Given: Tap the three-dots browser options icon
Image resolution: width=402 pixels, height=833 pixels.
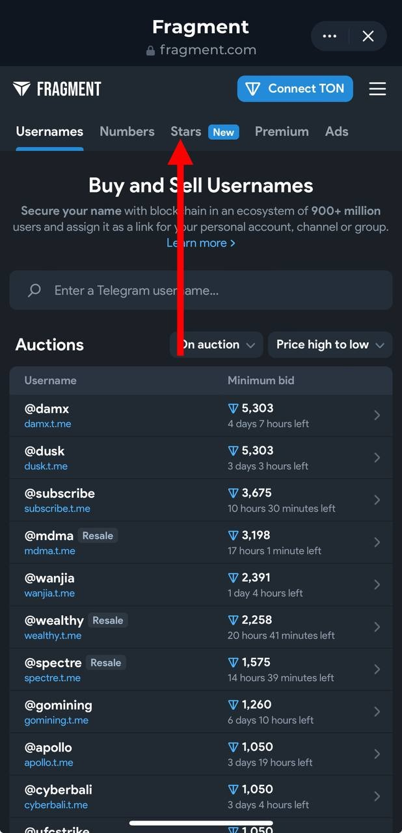Looking at the screenshot, I should [330, 36].
